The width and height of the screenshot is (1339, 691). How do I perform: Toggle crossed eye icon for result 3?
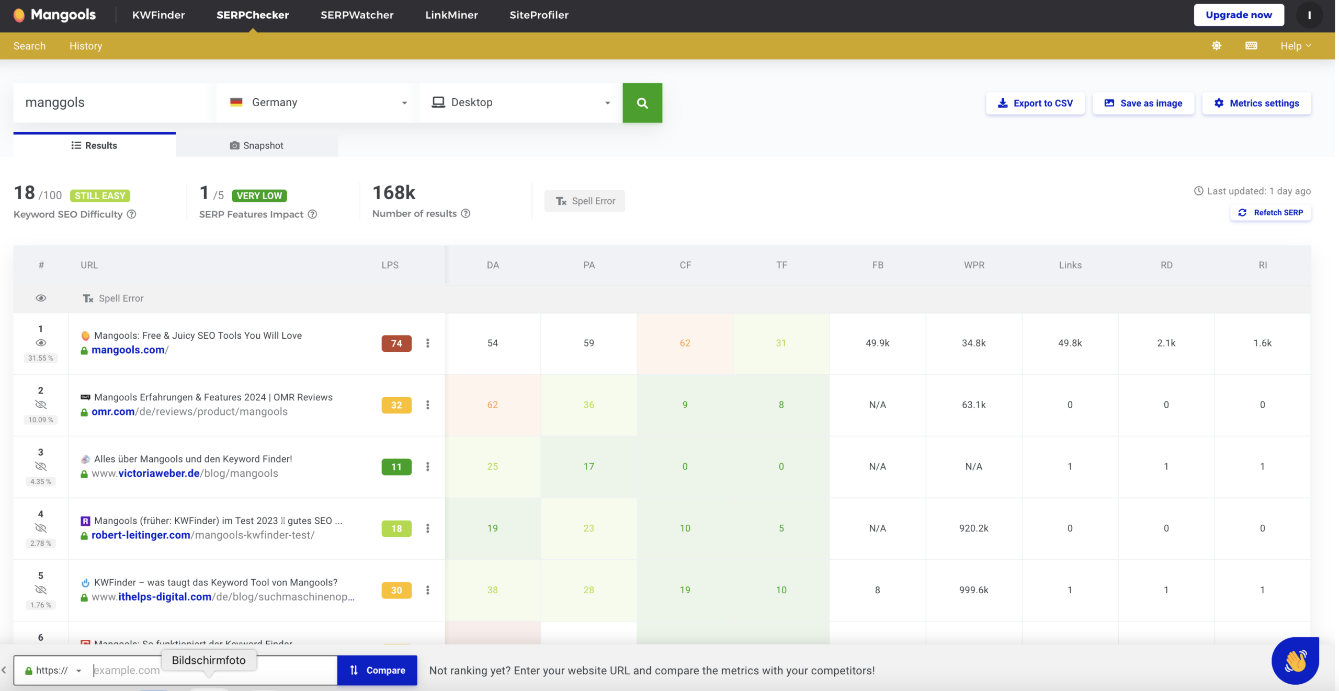41,466
